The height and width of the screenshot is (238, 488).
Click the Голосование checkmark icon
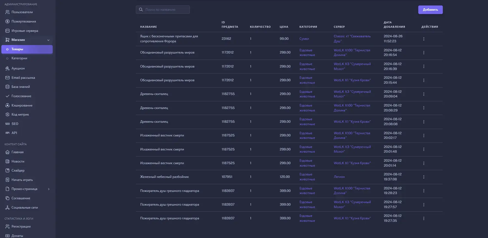point(7,96)
